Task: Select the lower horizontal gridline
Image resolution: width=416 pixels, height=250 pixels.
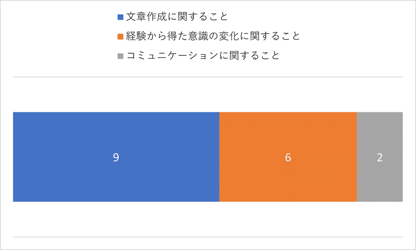Action: (x=207, y=236)
